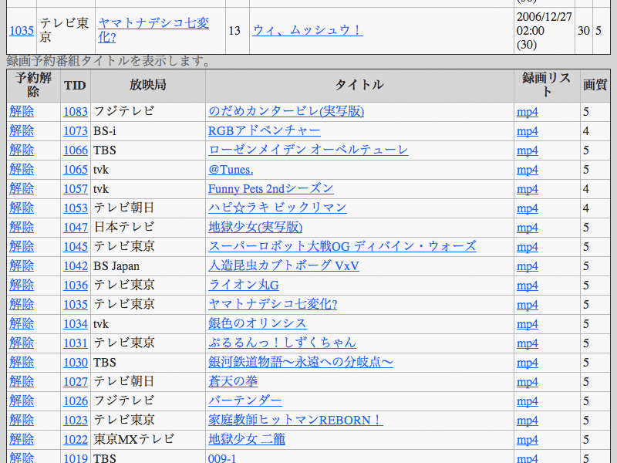Viewport: 617px width, 463px height.
Task: Select TID 1057 link
Action: (x=76, y=189)
